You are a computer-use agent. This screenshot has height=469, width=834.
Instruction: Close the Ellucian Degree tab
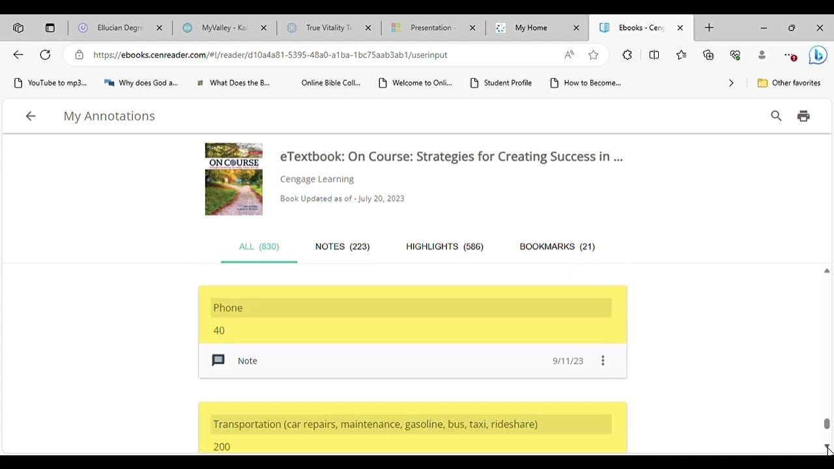click(159, 28)
